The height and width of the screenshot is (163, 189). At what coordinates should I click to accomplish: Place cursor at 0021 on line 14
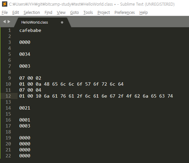[x=25, y=108]
